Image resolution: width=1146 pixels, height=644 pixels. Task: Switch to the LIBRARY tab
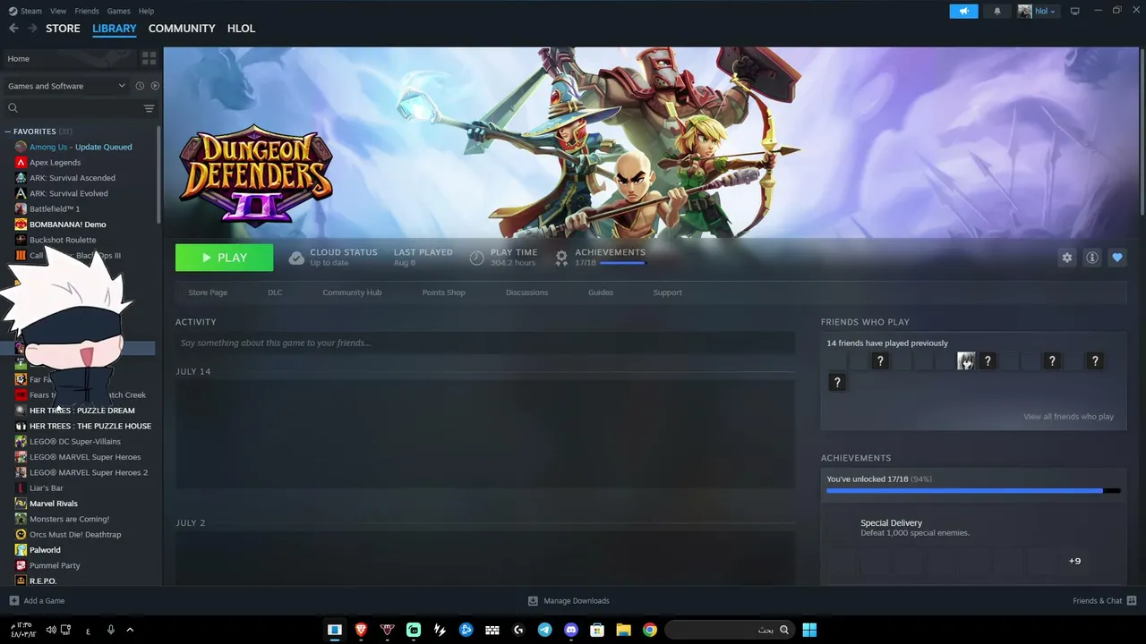115,29
